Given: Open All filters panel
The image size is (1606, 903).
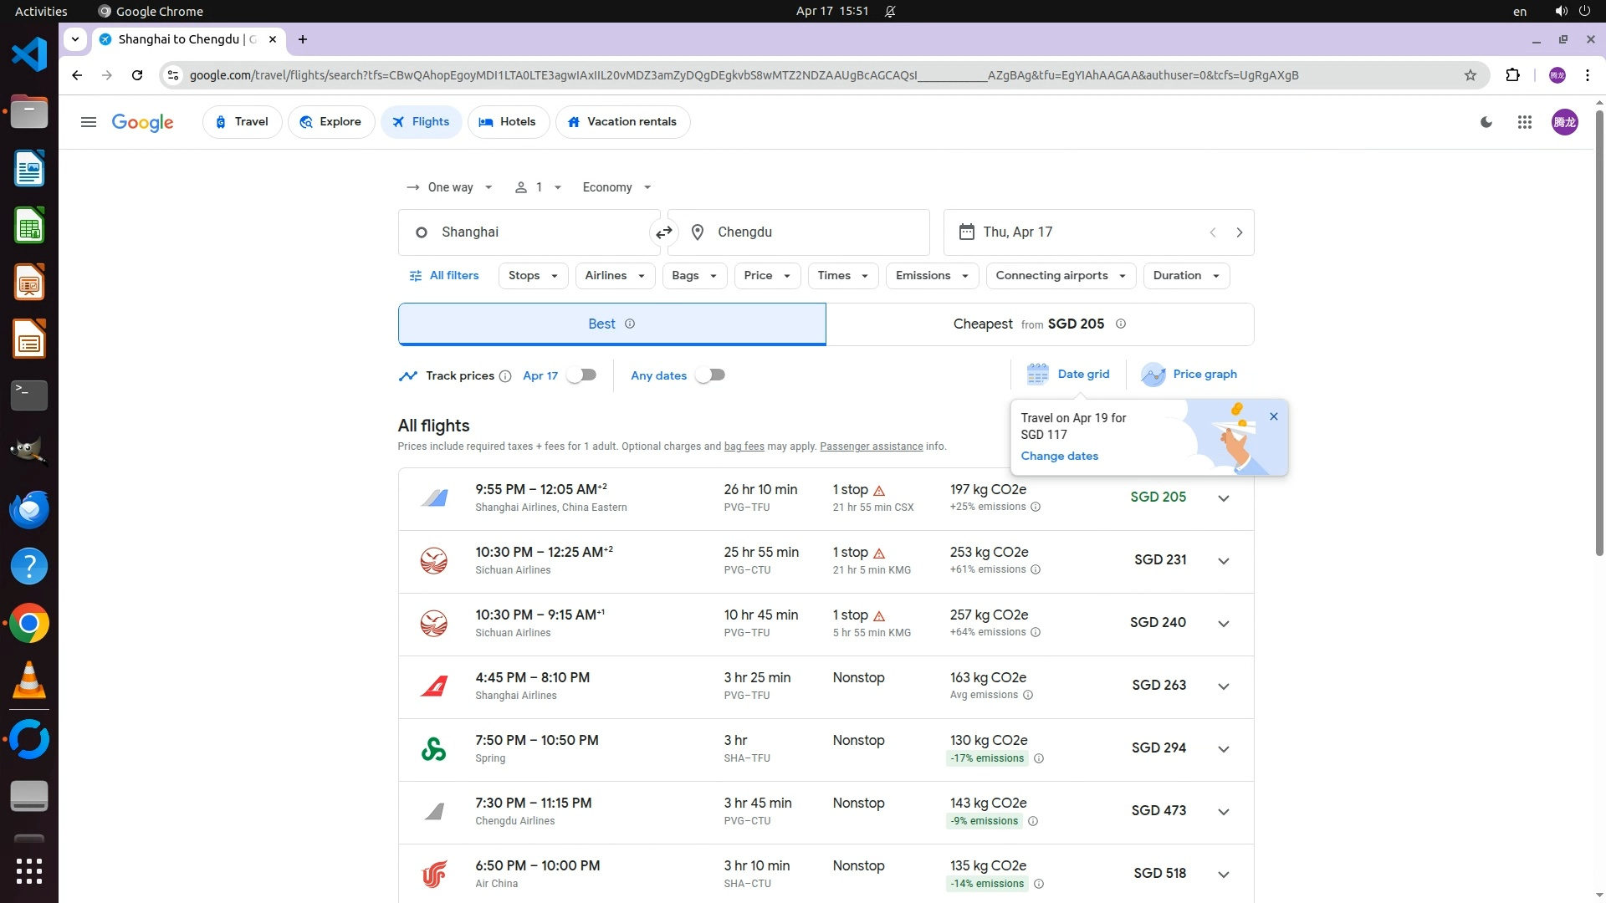Looking at the screenshot, I should coord(444,276).
